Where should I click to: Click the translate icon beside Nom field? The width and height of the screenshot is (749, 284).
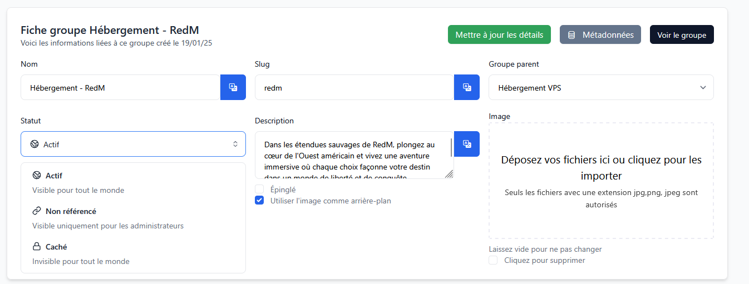pyautogui.click(x=233, y=87)
